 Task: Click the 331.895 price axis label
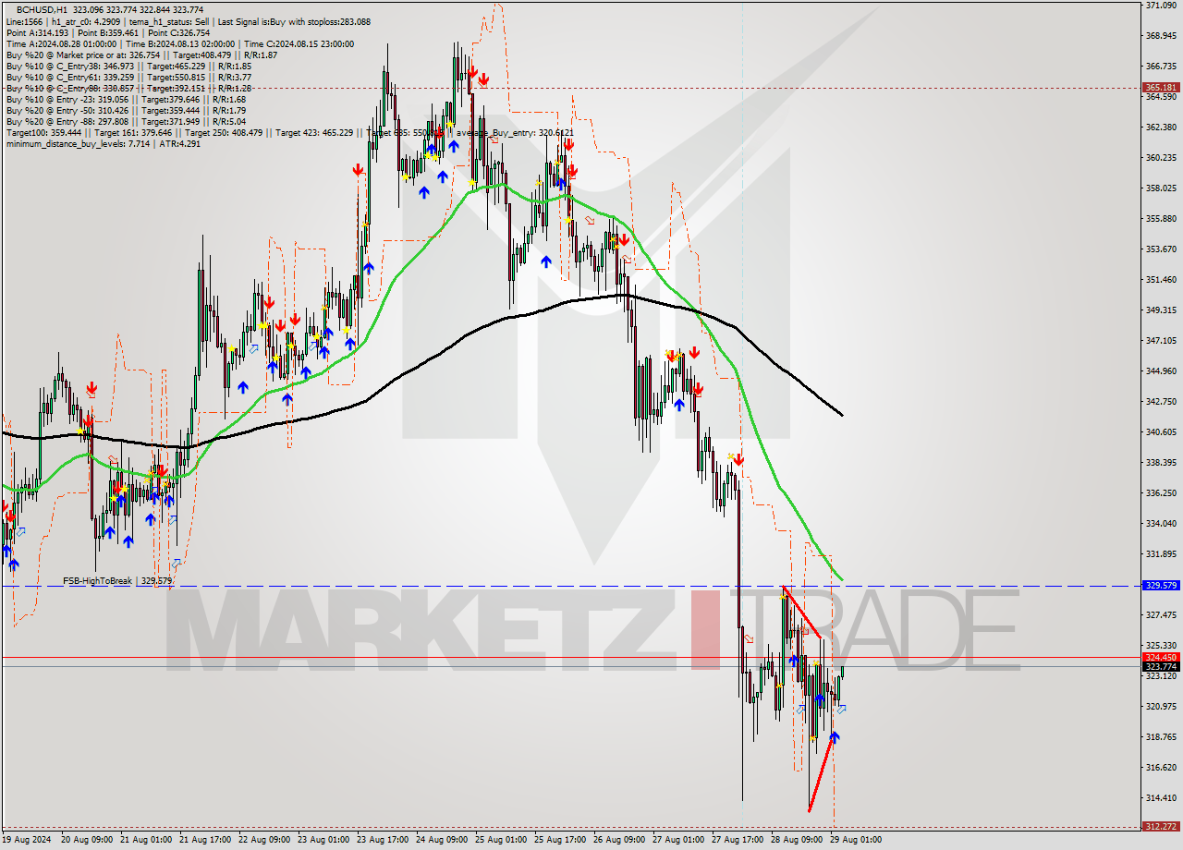tap(1160, 554)
